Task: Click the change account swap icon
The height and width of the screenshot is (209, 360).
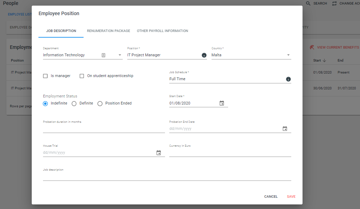Action: pos(334,4)
